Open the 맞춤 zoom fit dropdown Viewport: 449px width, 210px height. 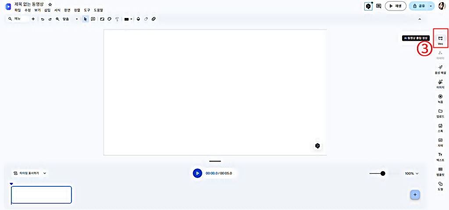point(70,19)
